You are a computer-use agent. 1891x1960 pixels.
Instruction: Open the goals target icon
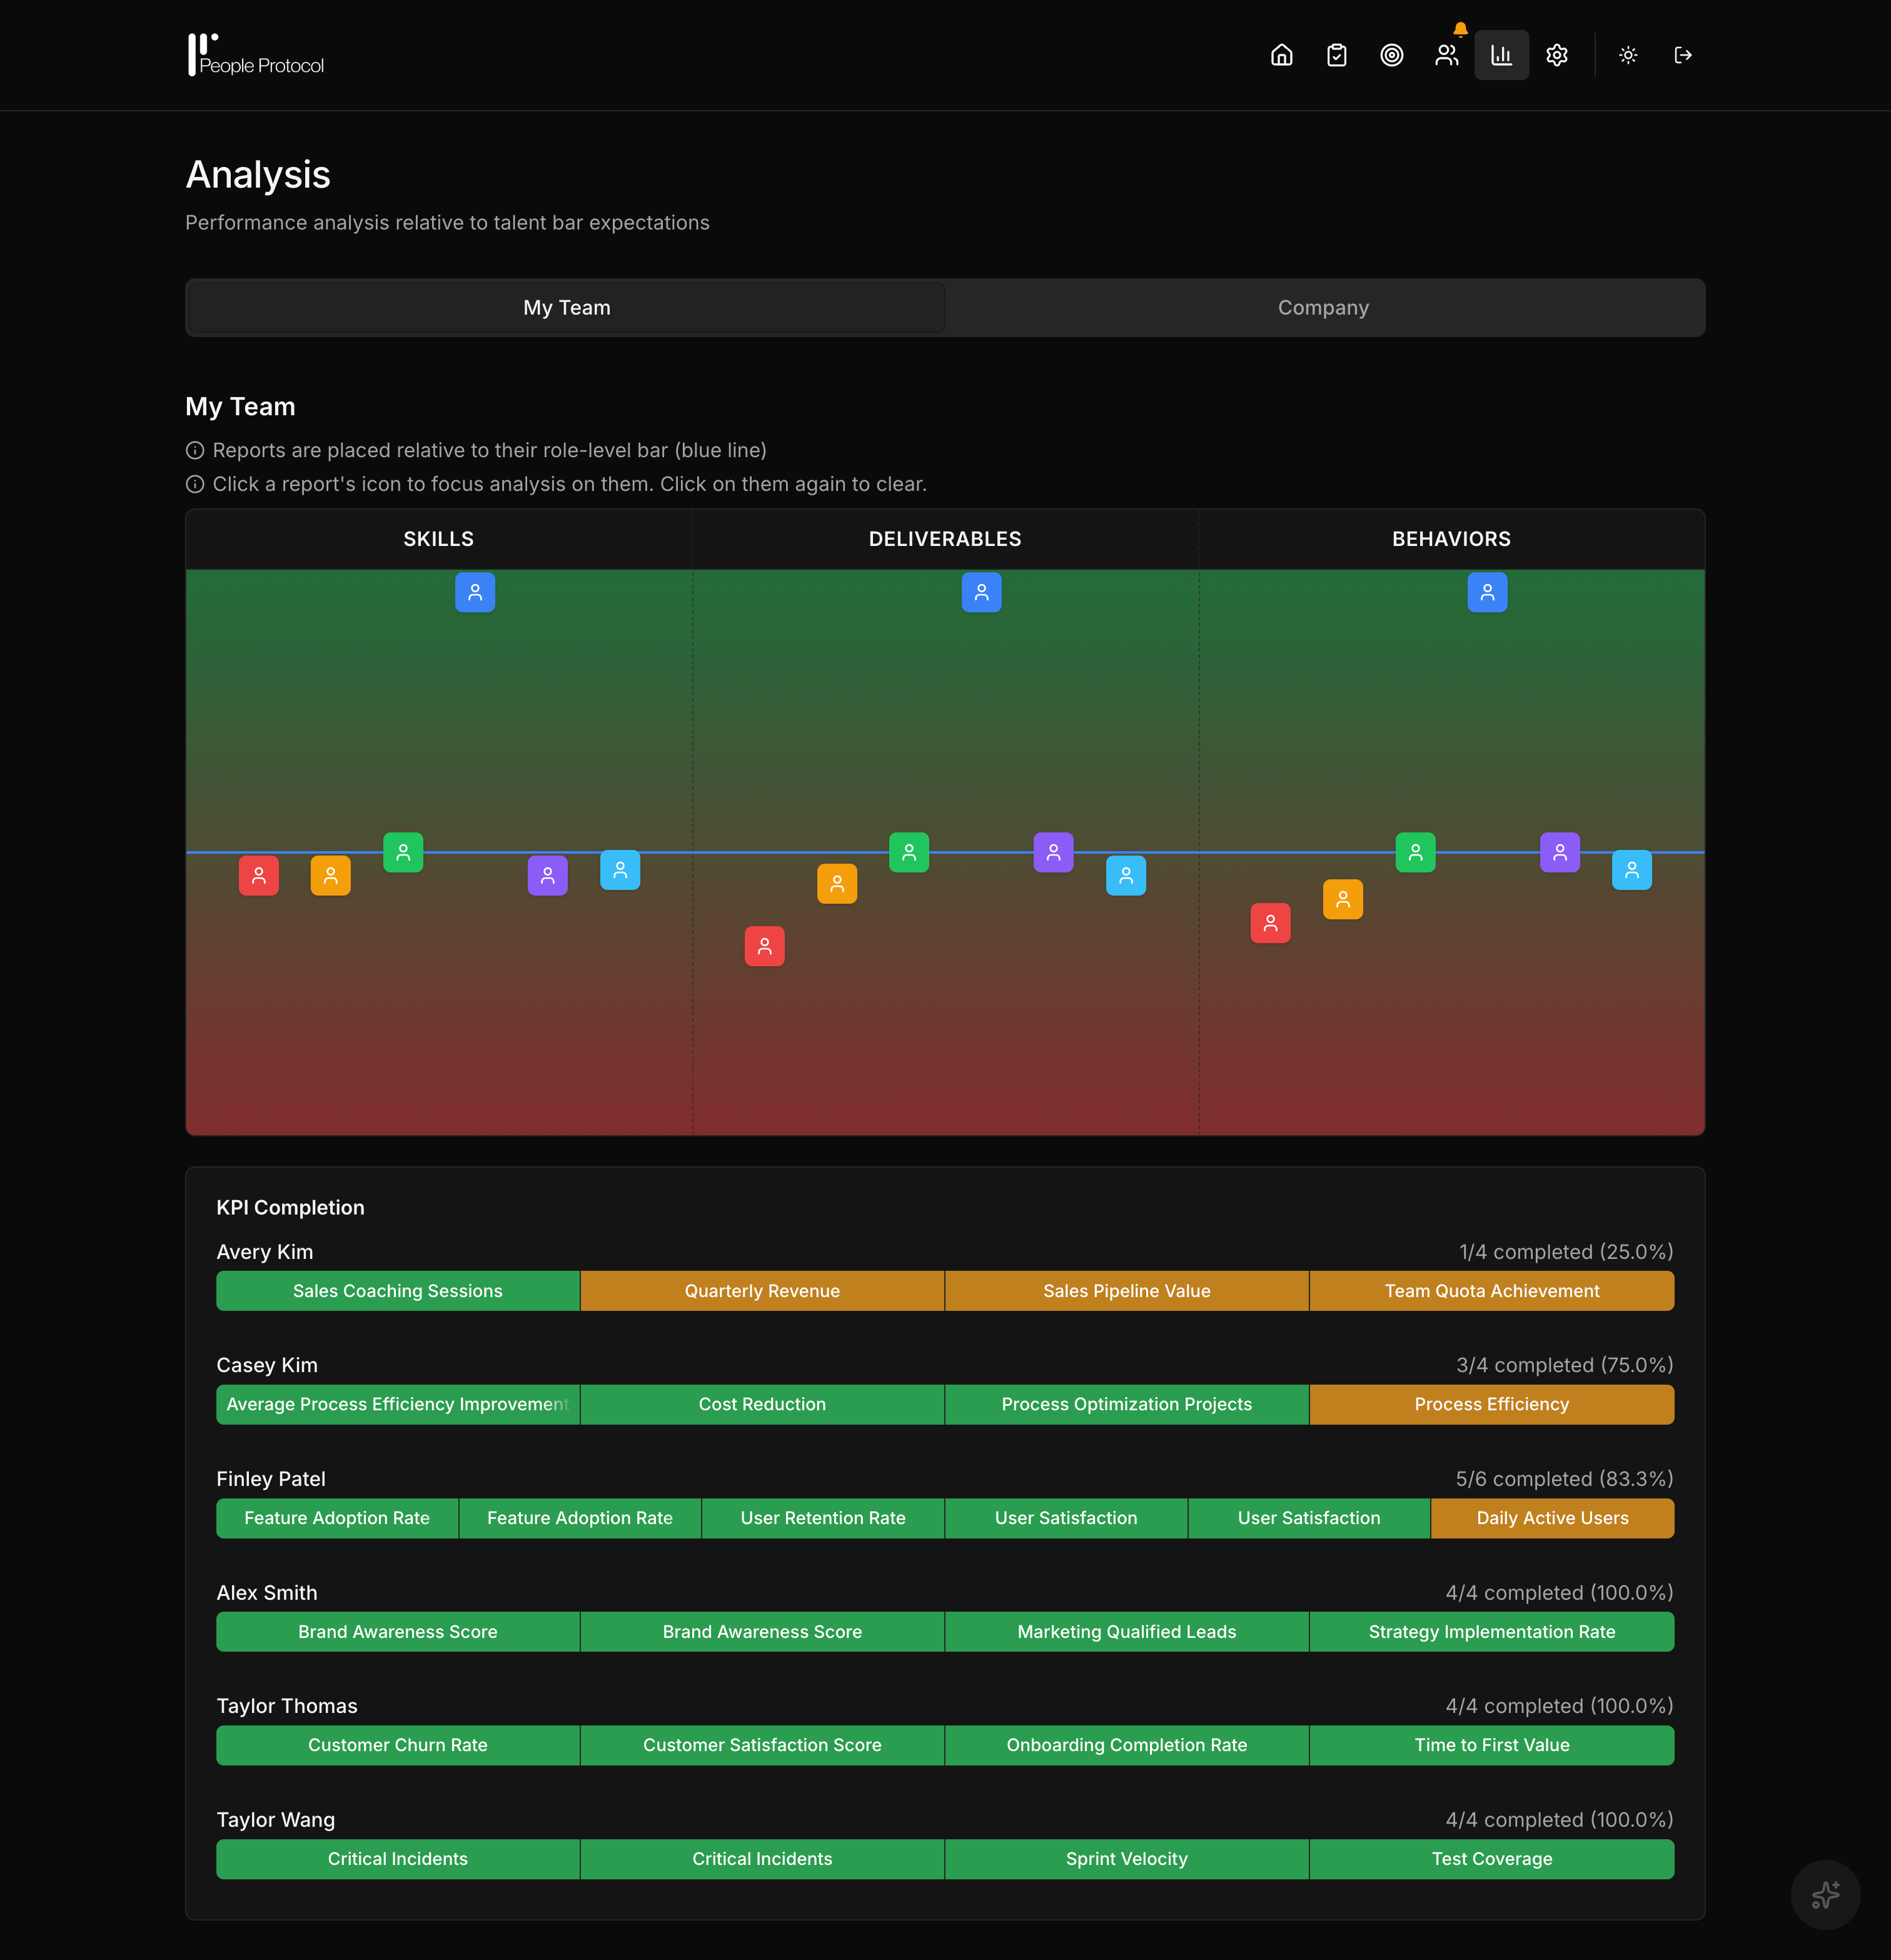tap(1391, 55)
